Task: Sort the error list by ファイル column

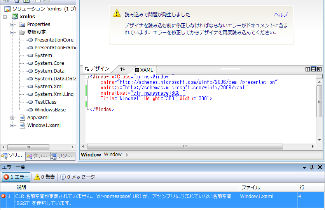Action: pos(268,187)
